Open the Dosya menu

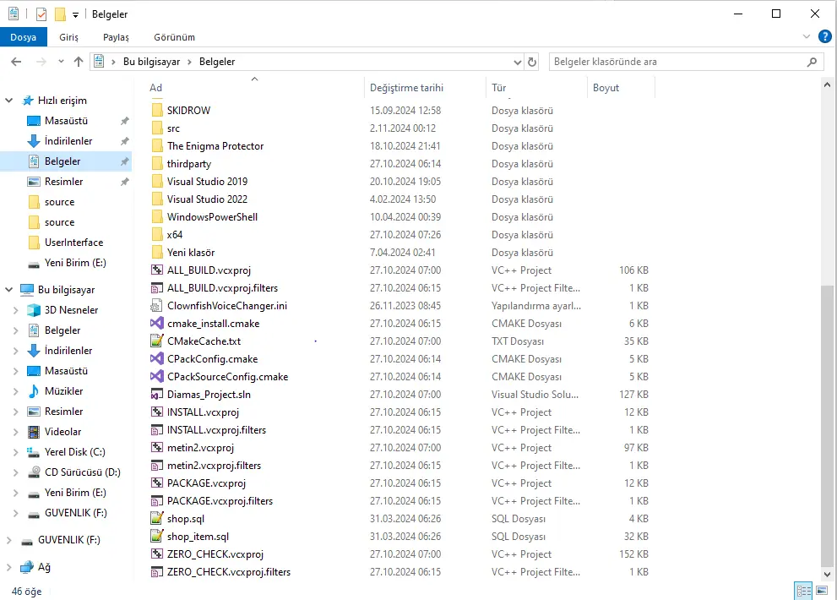(x=23, y=37)
